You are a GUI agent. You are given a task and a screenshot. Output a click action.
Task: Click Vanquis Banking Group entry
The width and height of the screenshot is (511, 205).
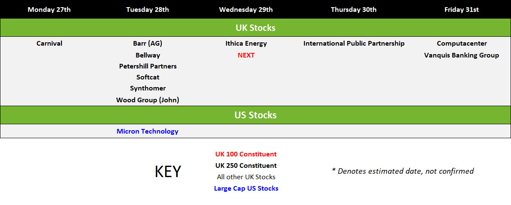(461, 55)
